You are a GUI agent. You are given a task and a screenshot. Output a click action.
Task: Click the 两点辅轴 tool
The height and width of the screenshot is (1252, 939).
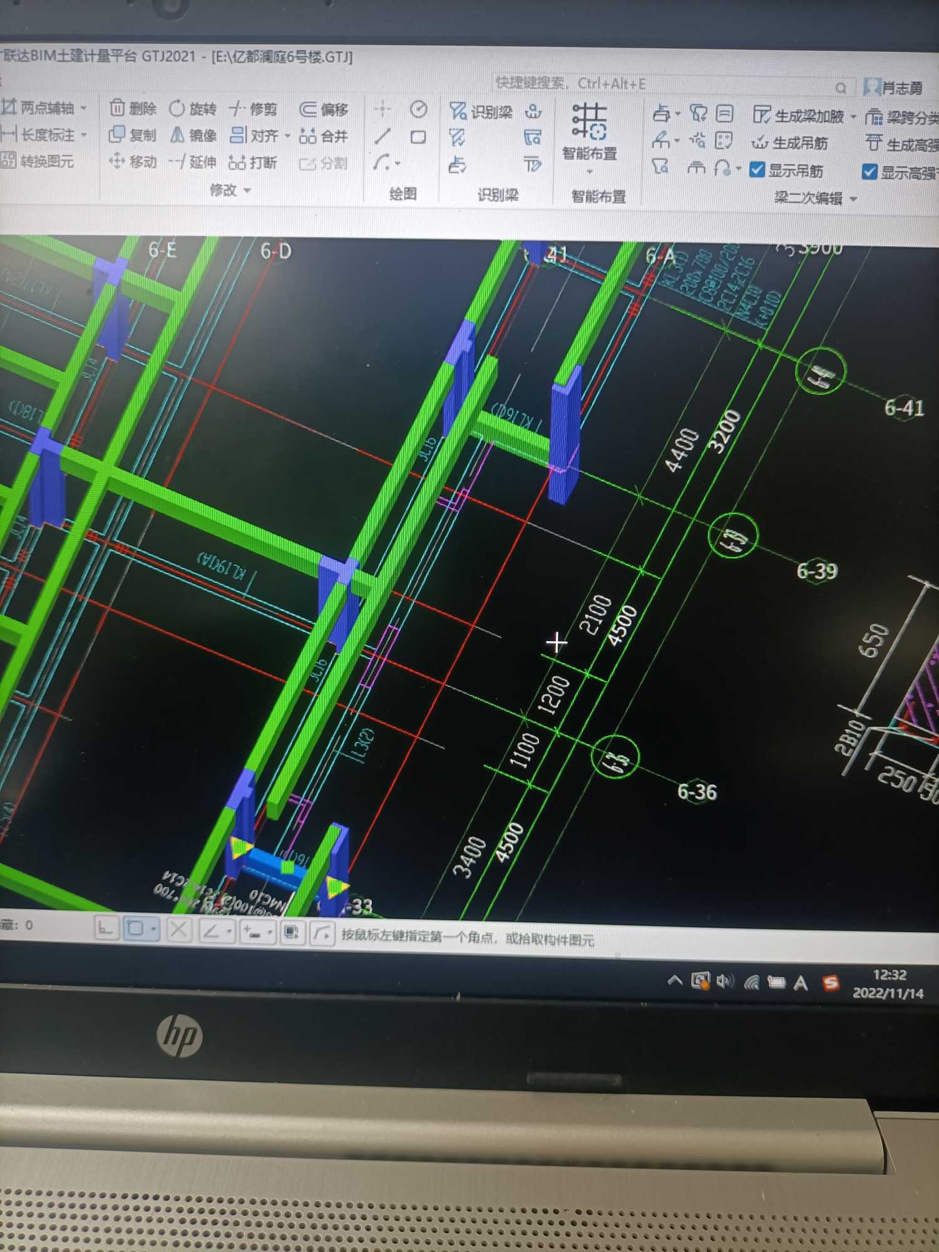[38, 108]
